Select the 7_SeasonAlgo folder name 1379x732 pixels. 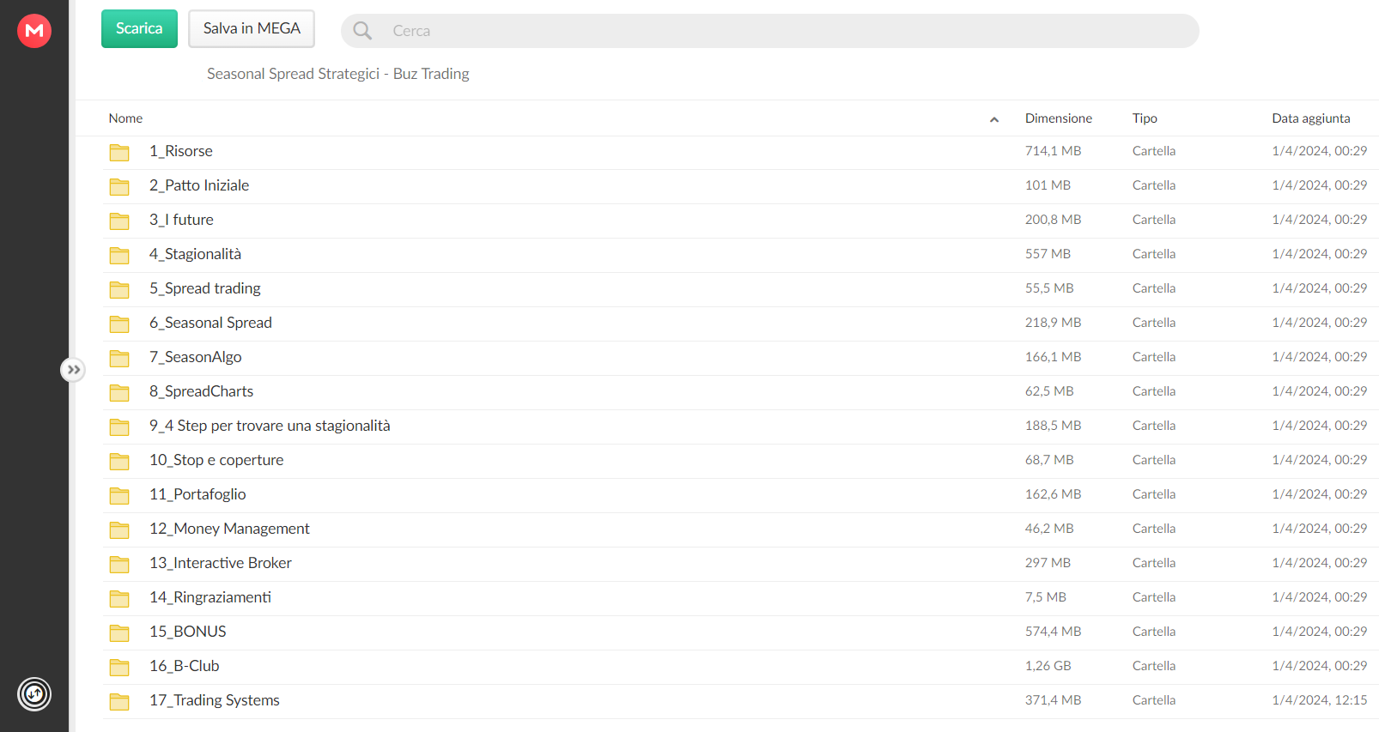tap(196, 357)
